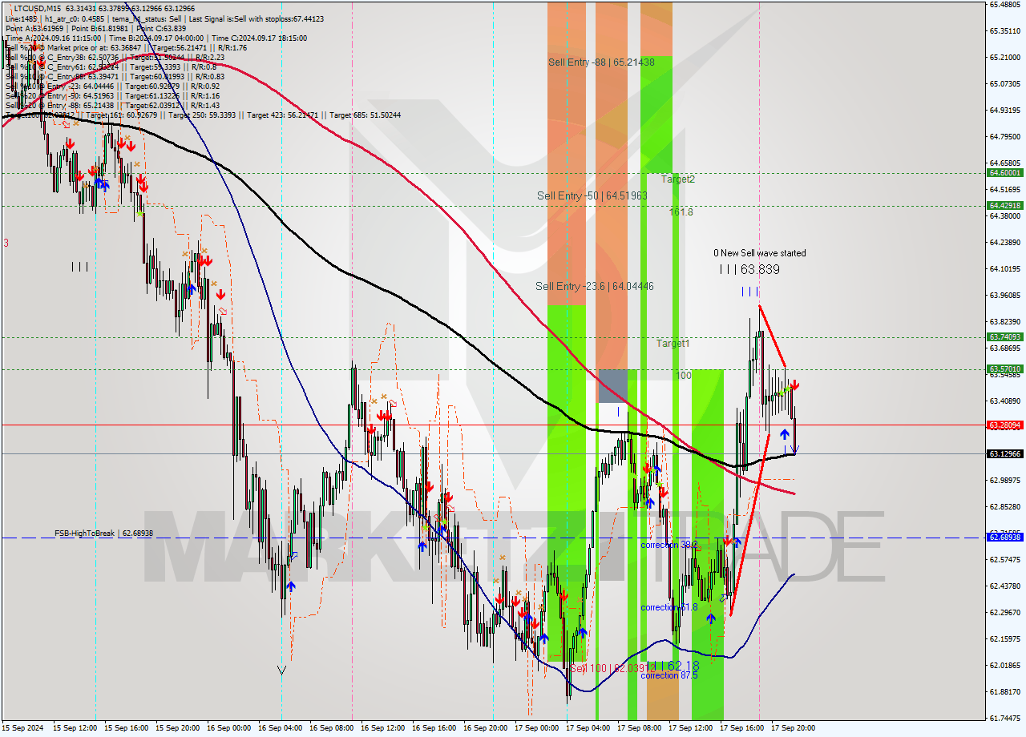The height and width of the screenshot is (737, 1026).
Task: Click the '17 Sep 16:00' time label
Action: coord(743,728)
